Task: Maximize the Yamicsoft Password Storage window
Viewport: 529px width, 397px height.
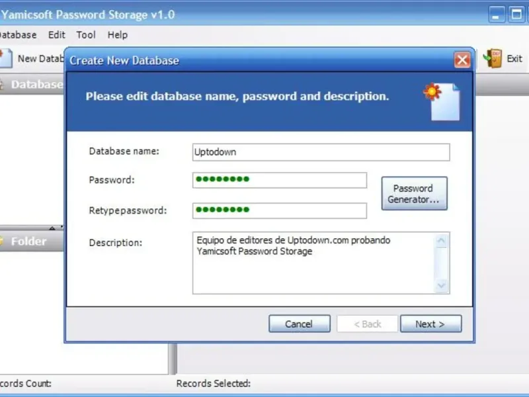Action: 516,15
